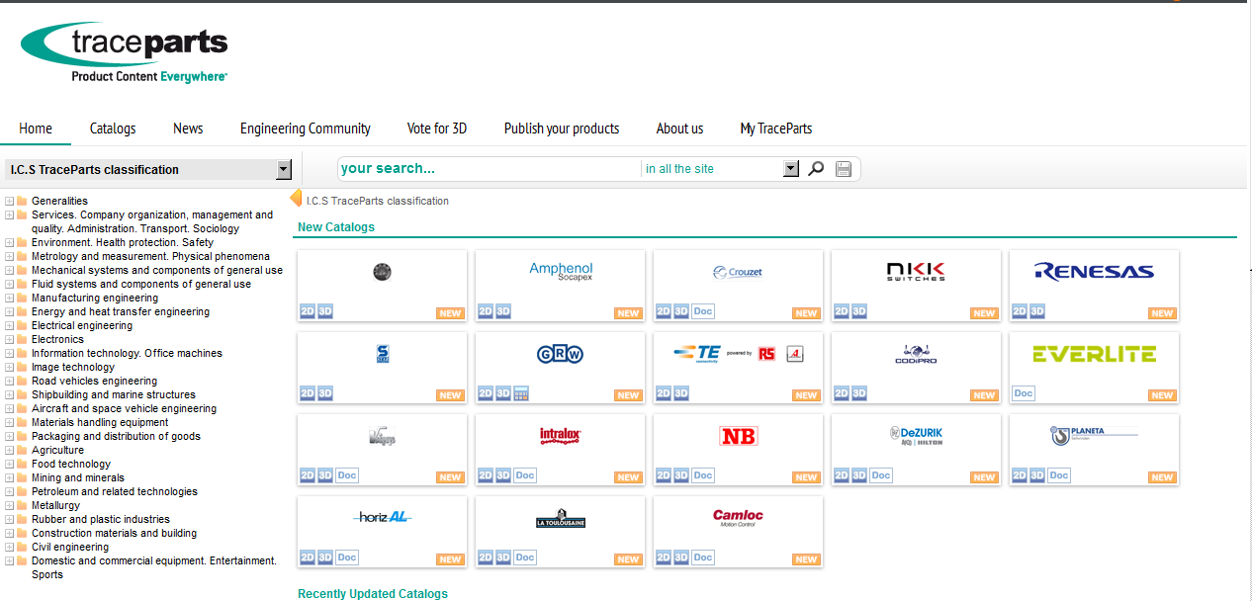
Task: Click the Doc icon on Intralox card
Action: click(x=524, y=475)
